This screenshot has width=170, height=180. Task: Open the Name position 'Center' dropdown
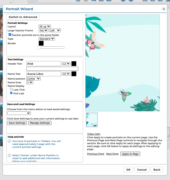pos(34,78)
